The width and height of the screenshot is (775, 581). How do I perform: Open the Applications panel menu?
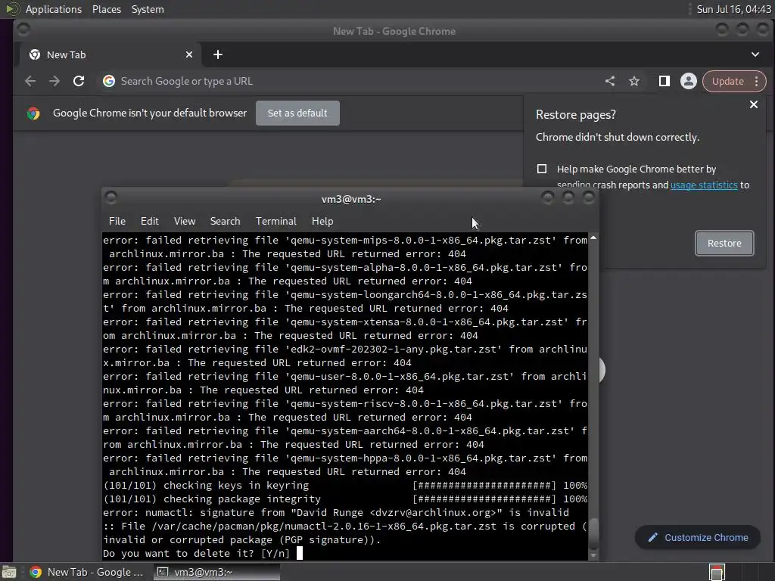click(54, 9)
